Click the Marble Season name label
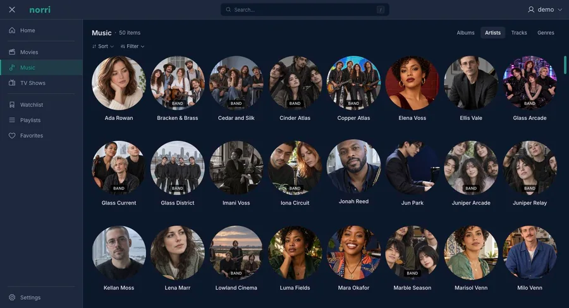569x308 pixels. tap(412, 288)
